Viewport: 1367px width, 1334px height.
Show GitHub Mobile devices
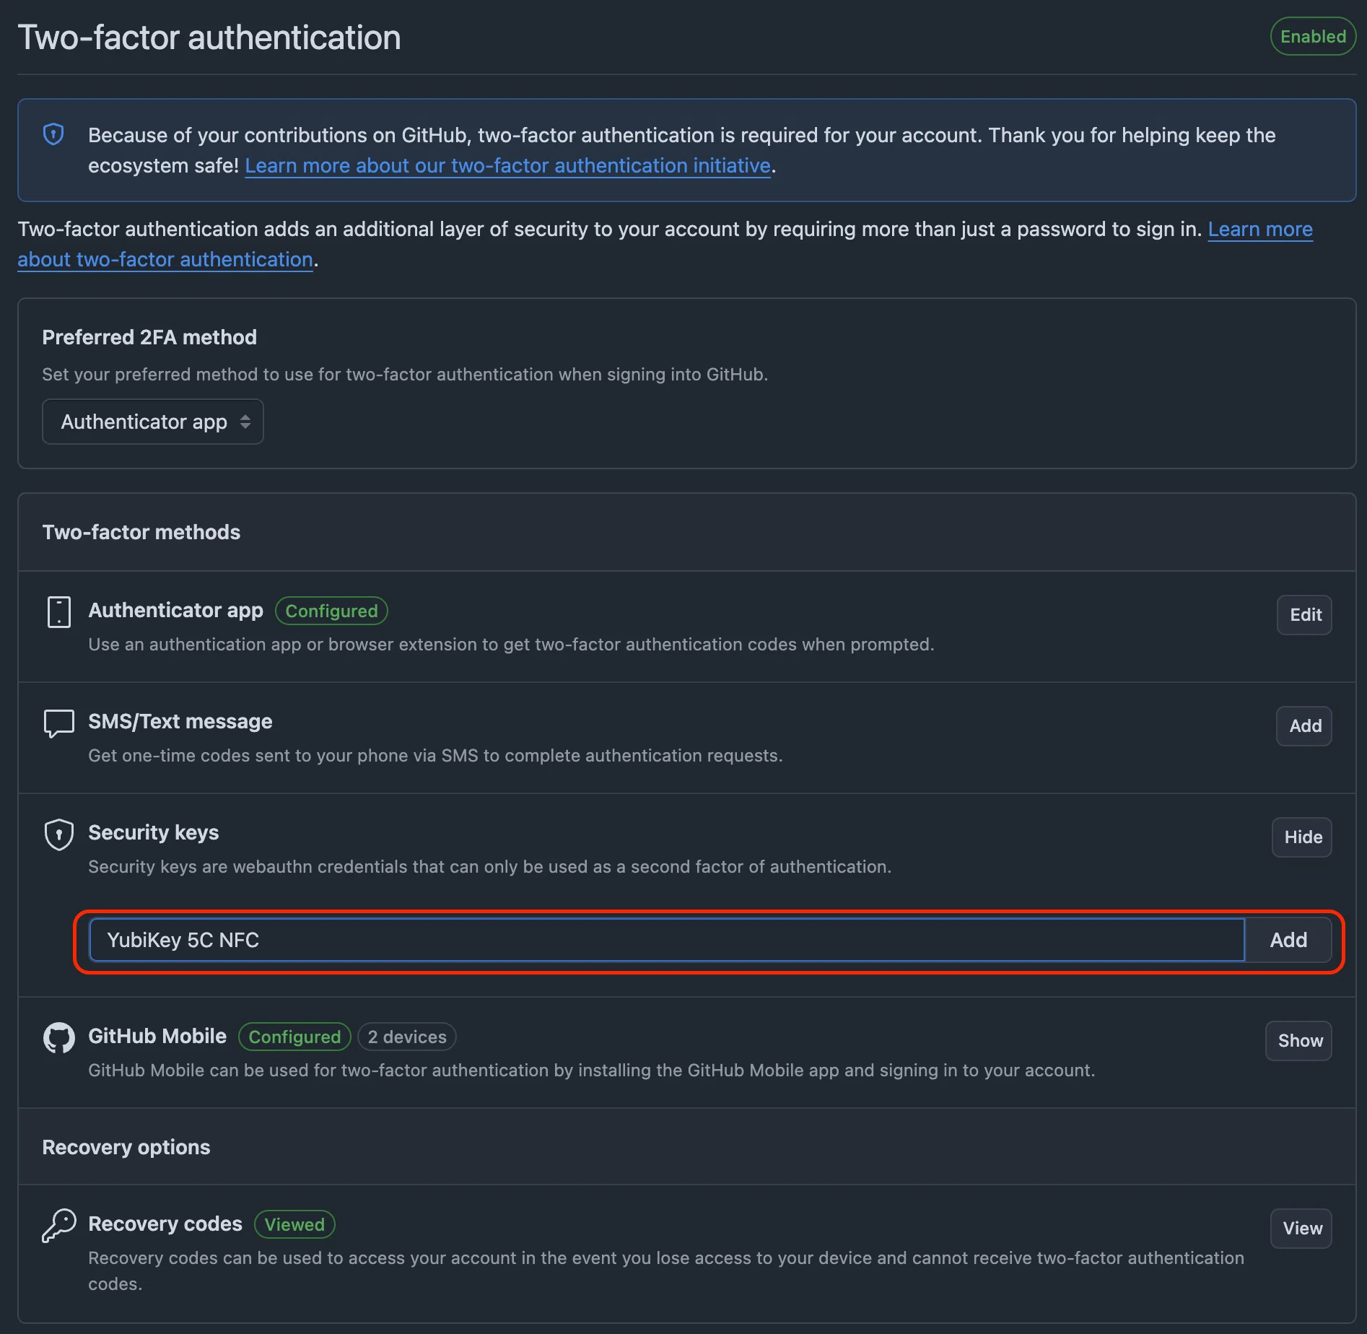[1299, 1041]
